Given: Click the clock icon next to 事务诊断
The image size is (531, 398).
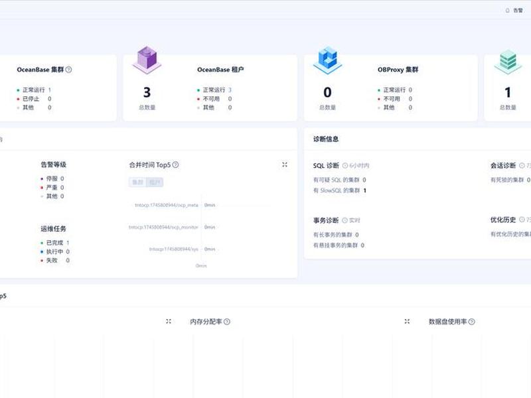Looking at the screenshot, I should [344, 220].
